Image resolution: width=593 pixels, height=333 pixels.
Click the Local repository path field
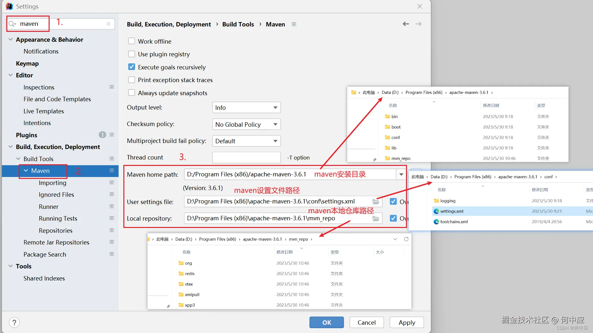click(x=283, y=218)
